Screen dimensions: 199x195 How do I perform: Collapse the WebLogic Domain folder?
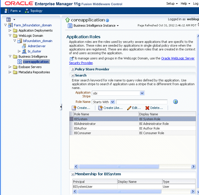pyautogui.click(x=10, y=35)
